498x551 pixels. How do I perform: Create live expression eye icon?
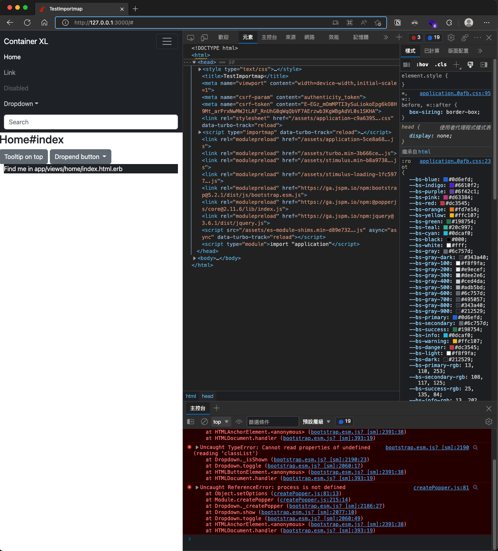pos(239,422)
